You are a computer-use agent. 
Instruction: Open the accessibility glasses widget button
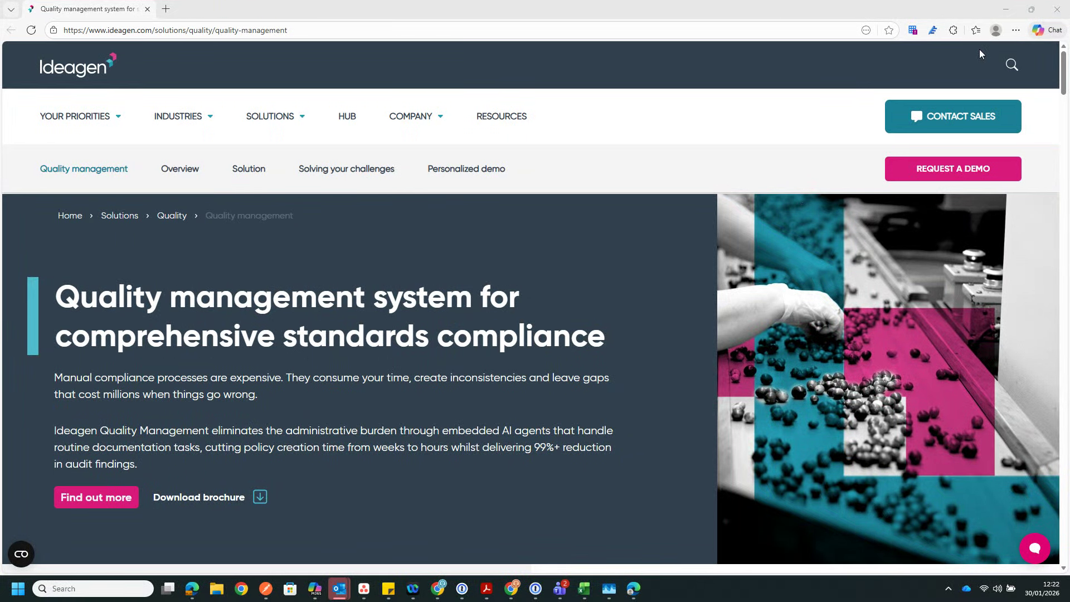[21, 554]
